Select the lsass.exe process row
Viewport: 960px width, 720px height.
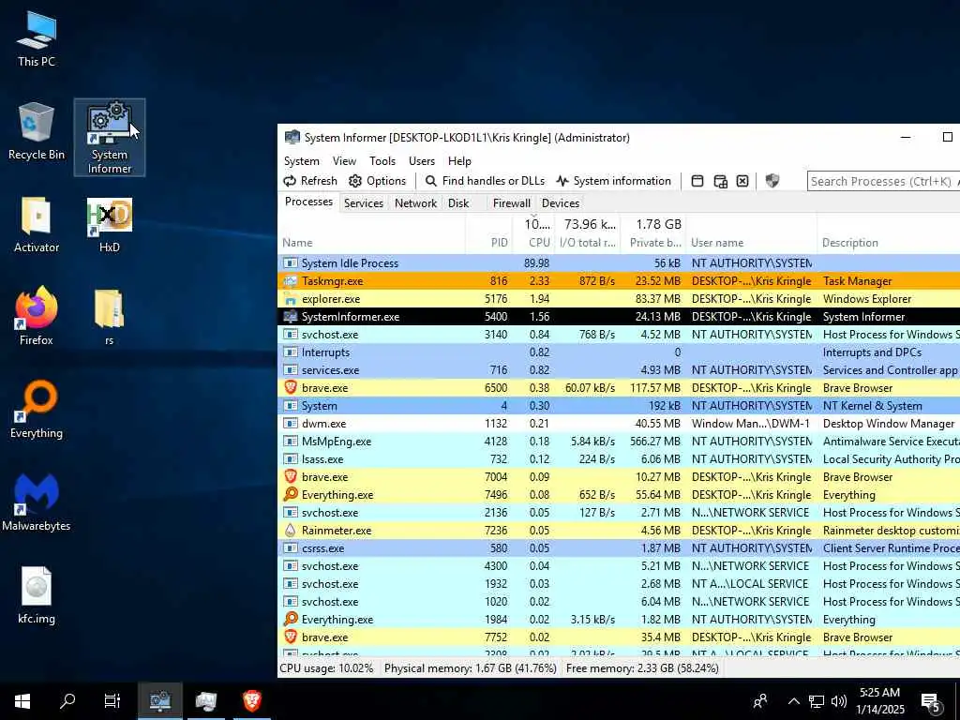coord(619,458)
